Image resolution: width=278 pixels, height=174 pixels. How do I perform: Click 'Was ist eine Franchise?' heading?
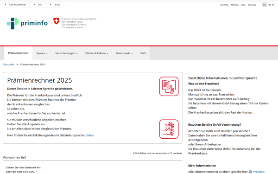(x=203, y=84)
